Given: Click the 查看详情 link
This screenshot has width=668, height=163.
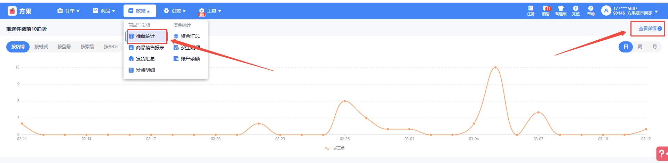Looking at the screenshot, I should click(648, 28).
